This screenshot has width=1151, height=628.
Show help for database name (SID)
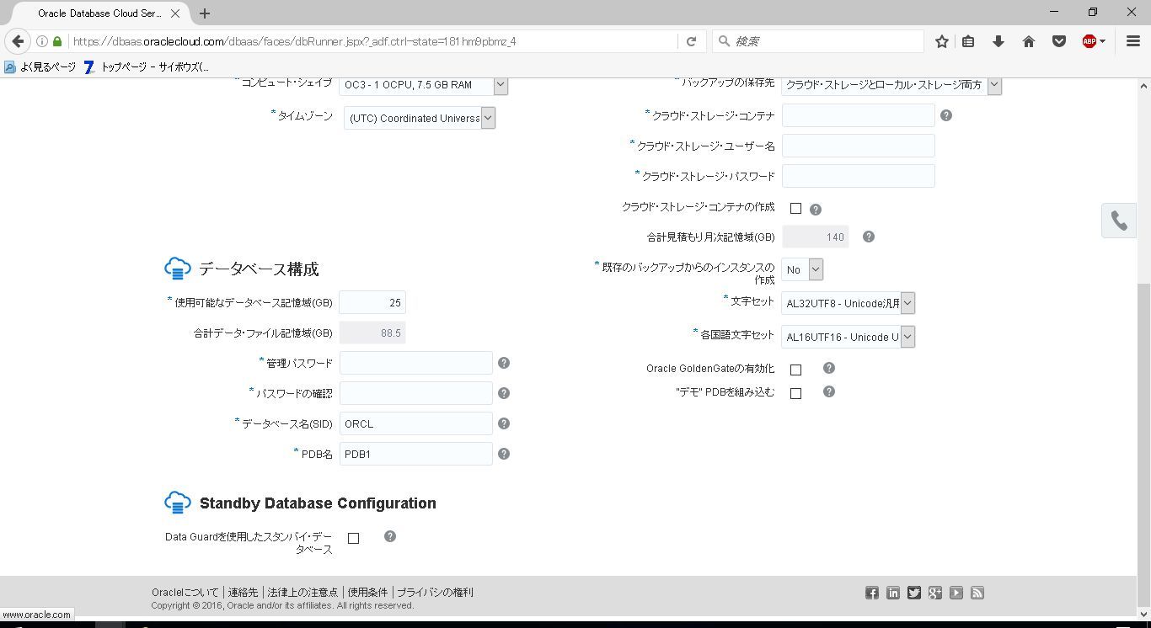pos(504,423)
